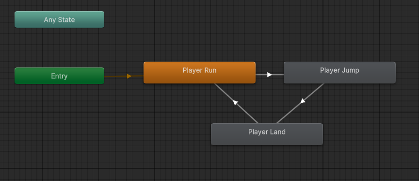Select the Any State node
This screenshot has width=419, height=181.
click(x=59, y=19)
